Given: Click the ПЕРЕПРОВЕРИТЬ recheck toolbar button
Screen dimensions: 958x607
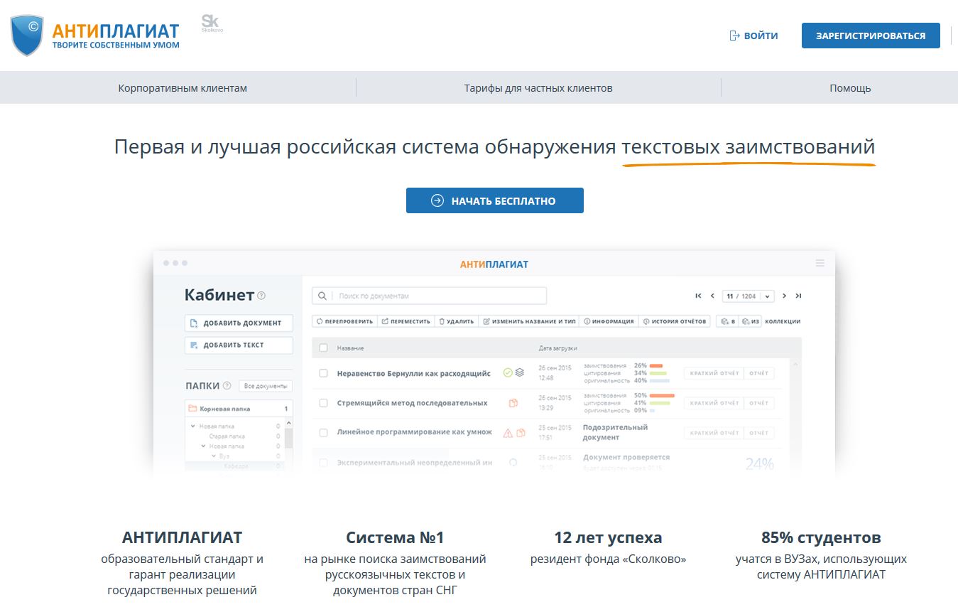Looking at the screenshot, I should click(x=344, y=321).
